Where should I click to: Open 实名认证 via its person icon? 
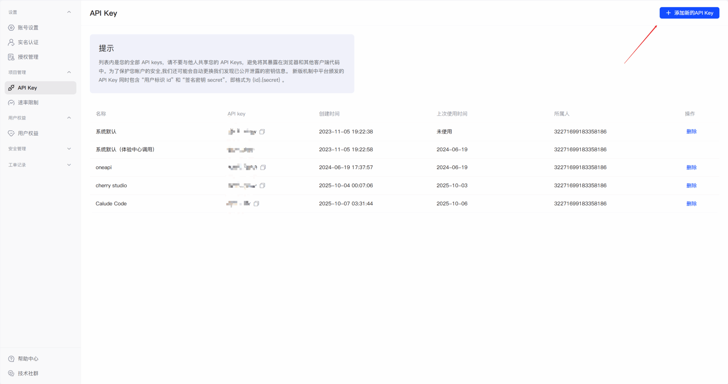(11, 42)
